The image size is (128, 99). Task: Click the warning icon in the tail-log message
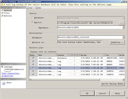click(2, 5)
